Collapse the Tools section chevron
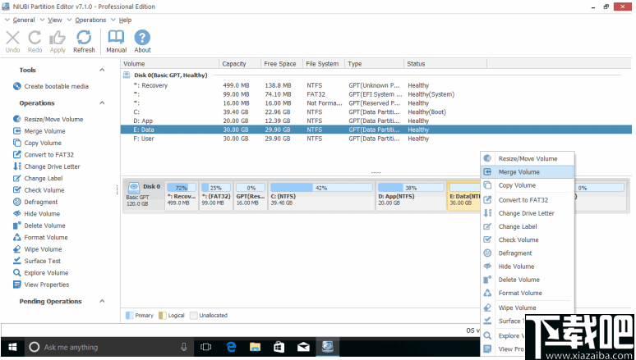This screenshot has width=636, height=360. [x=102, y=70]
